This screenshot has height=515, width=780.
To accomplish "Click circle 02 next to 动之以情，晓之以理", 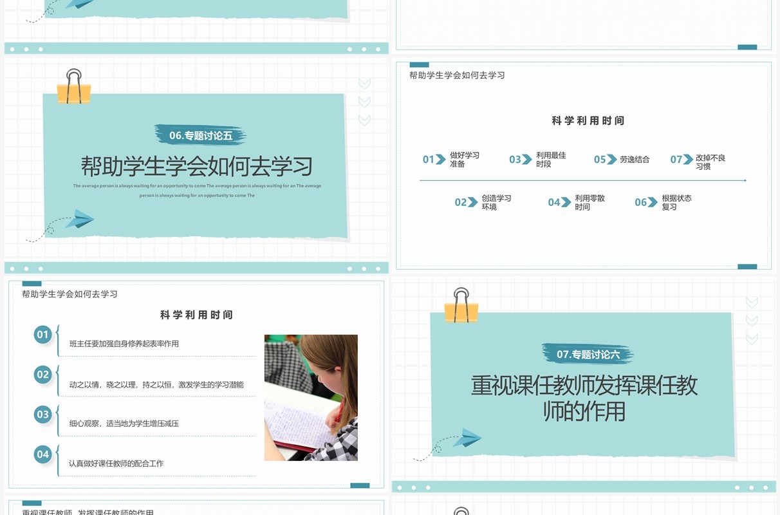I will click(43, 374).
